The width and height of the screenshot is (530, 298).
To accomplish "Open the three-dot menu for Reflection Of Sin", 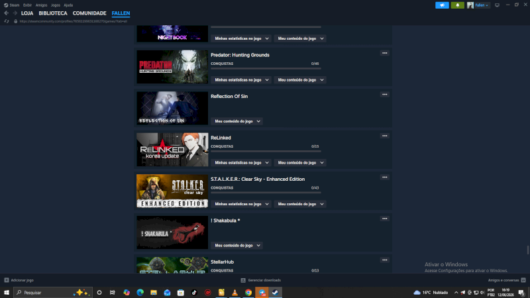I will [385, 94].
